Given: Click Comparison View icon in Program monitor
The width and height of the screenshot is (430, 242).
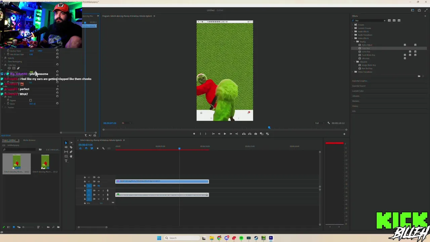Looking at the screenshot, I should pos(261,134).
